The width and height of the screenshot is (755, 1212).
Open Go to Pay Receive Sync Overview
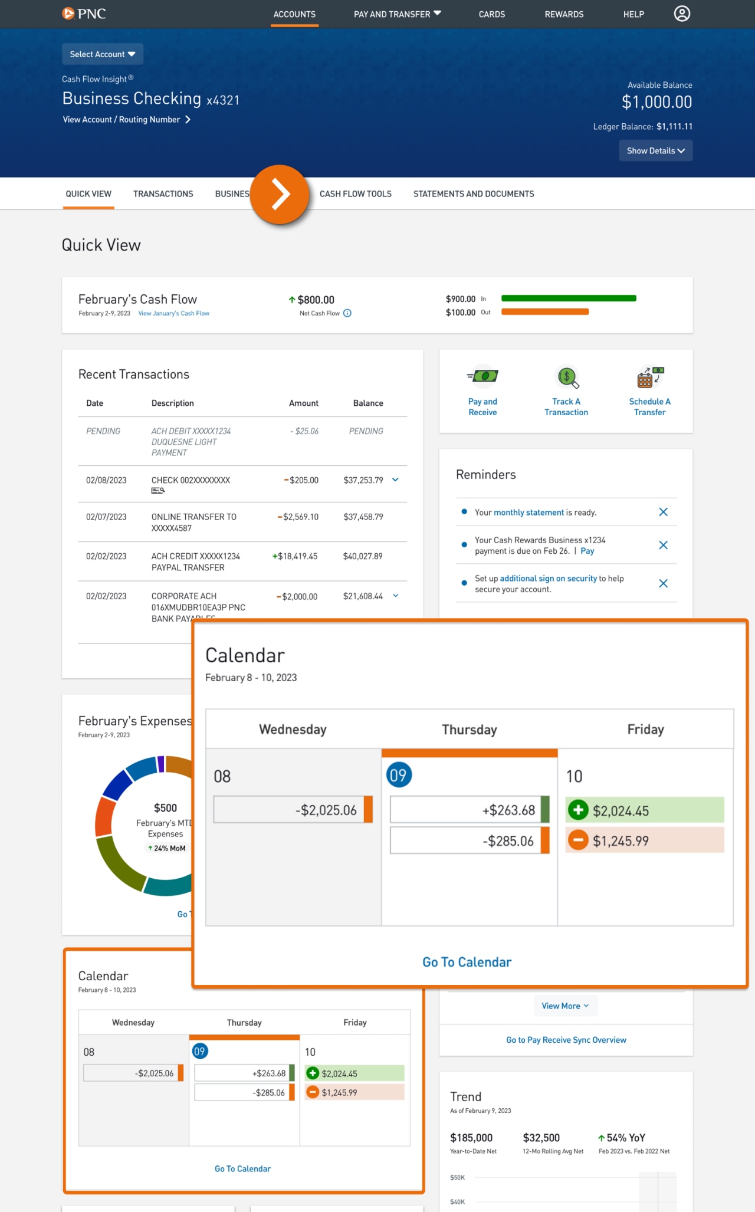566,1040
